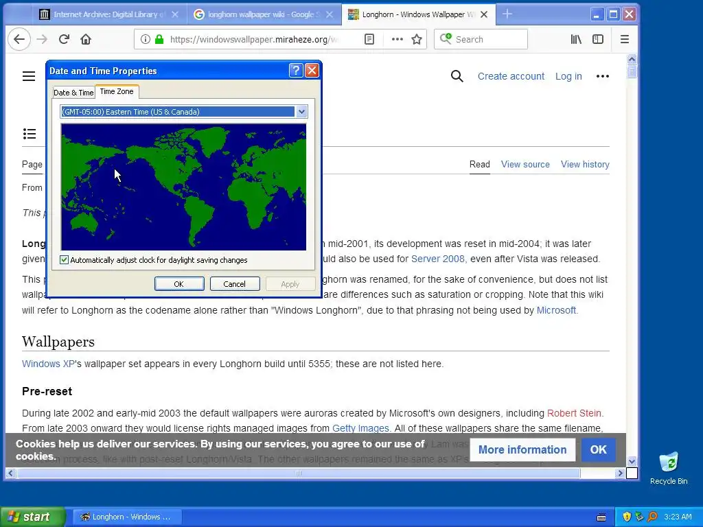Click the help button in Date and Time Properties
The width and height of the screenshot is (703, 527).
tap(296, 71)
